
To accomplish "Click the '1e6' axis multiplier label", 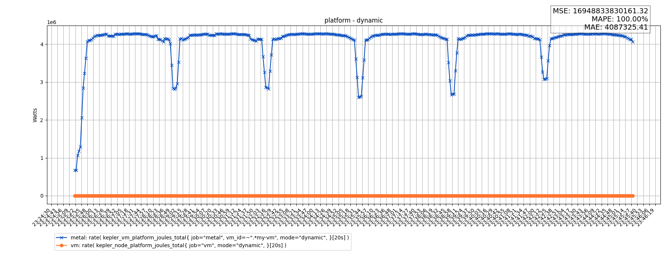I will (x=52, y=22).
